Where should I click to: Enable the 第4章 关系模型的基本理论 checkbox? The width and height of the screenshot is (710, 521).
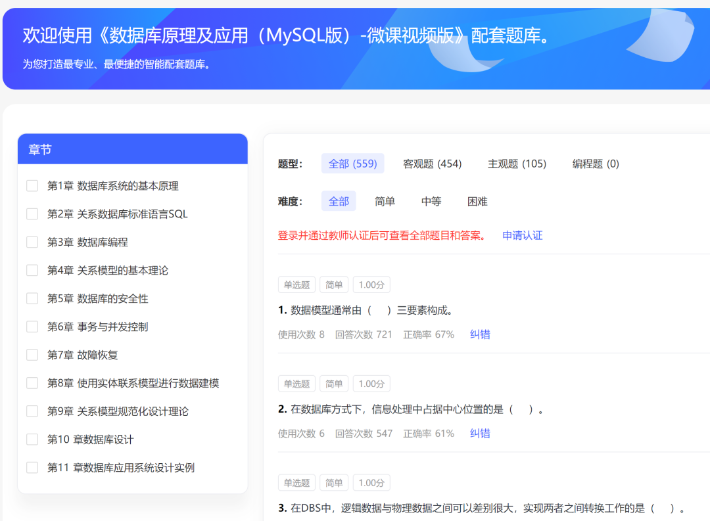pos(32,270)
